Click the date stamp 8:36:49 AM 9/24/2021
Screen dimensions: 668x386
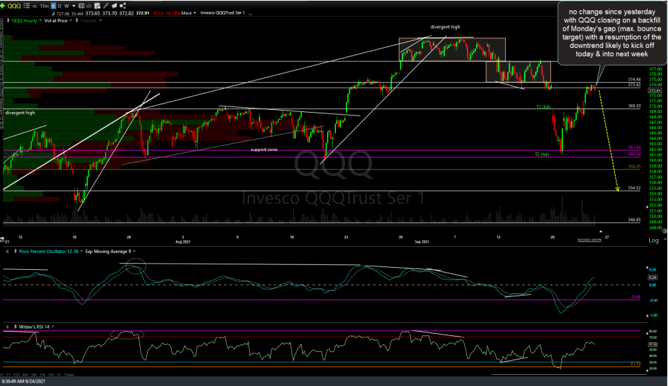tap(23, 381)
